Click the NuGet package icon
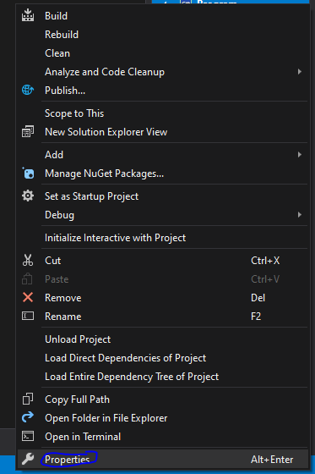The height and width of the screenshot is (474, 315). pyautogui.click(x=29, y=174)
